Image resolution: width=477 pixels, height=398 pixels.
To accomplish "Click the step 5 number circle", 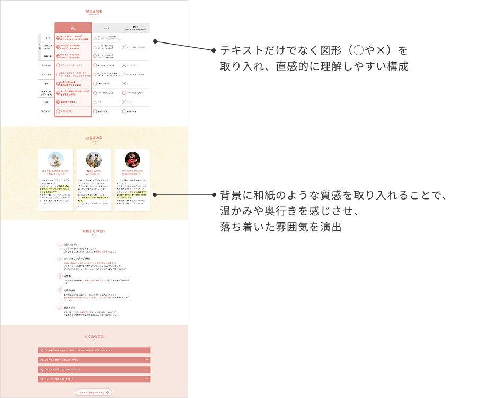I will pyautogui.click(x=60, y=308).
